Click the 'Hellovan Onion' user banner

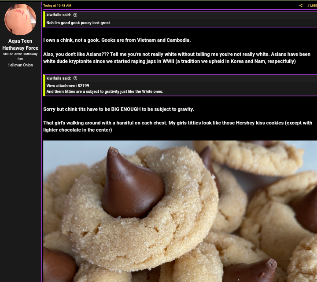pyautogui.click(x=20, y=65)
